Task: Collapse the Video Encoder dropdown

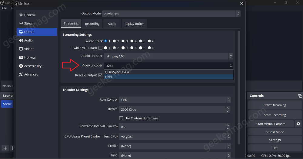Action: coord(168,66)
